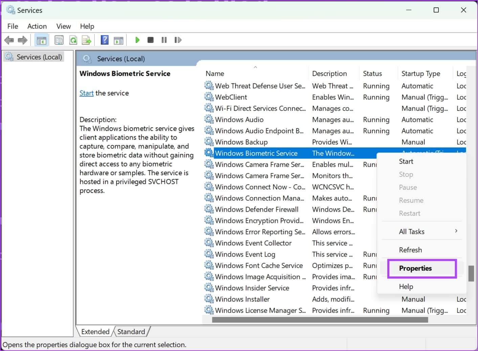Sort by the Status column header
Viewport: 478px width, 351px height.
pos(378,73)
